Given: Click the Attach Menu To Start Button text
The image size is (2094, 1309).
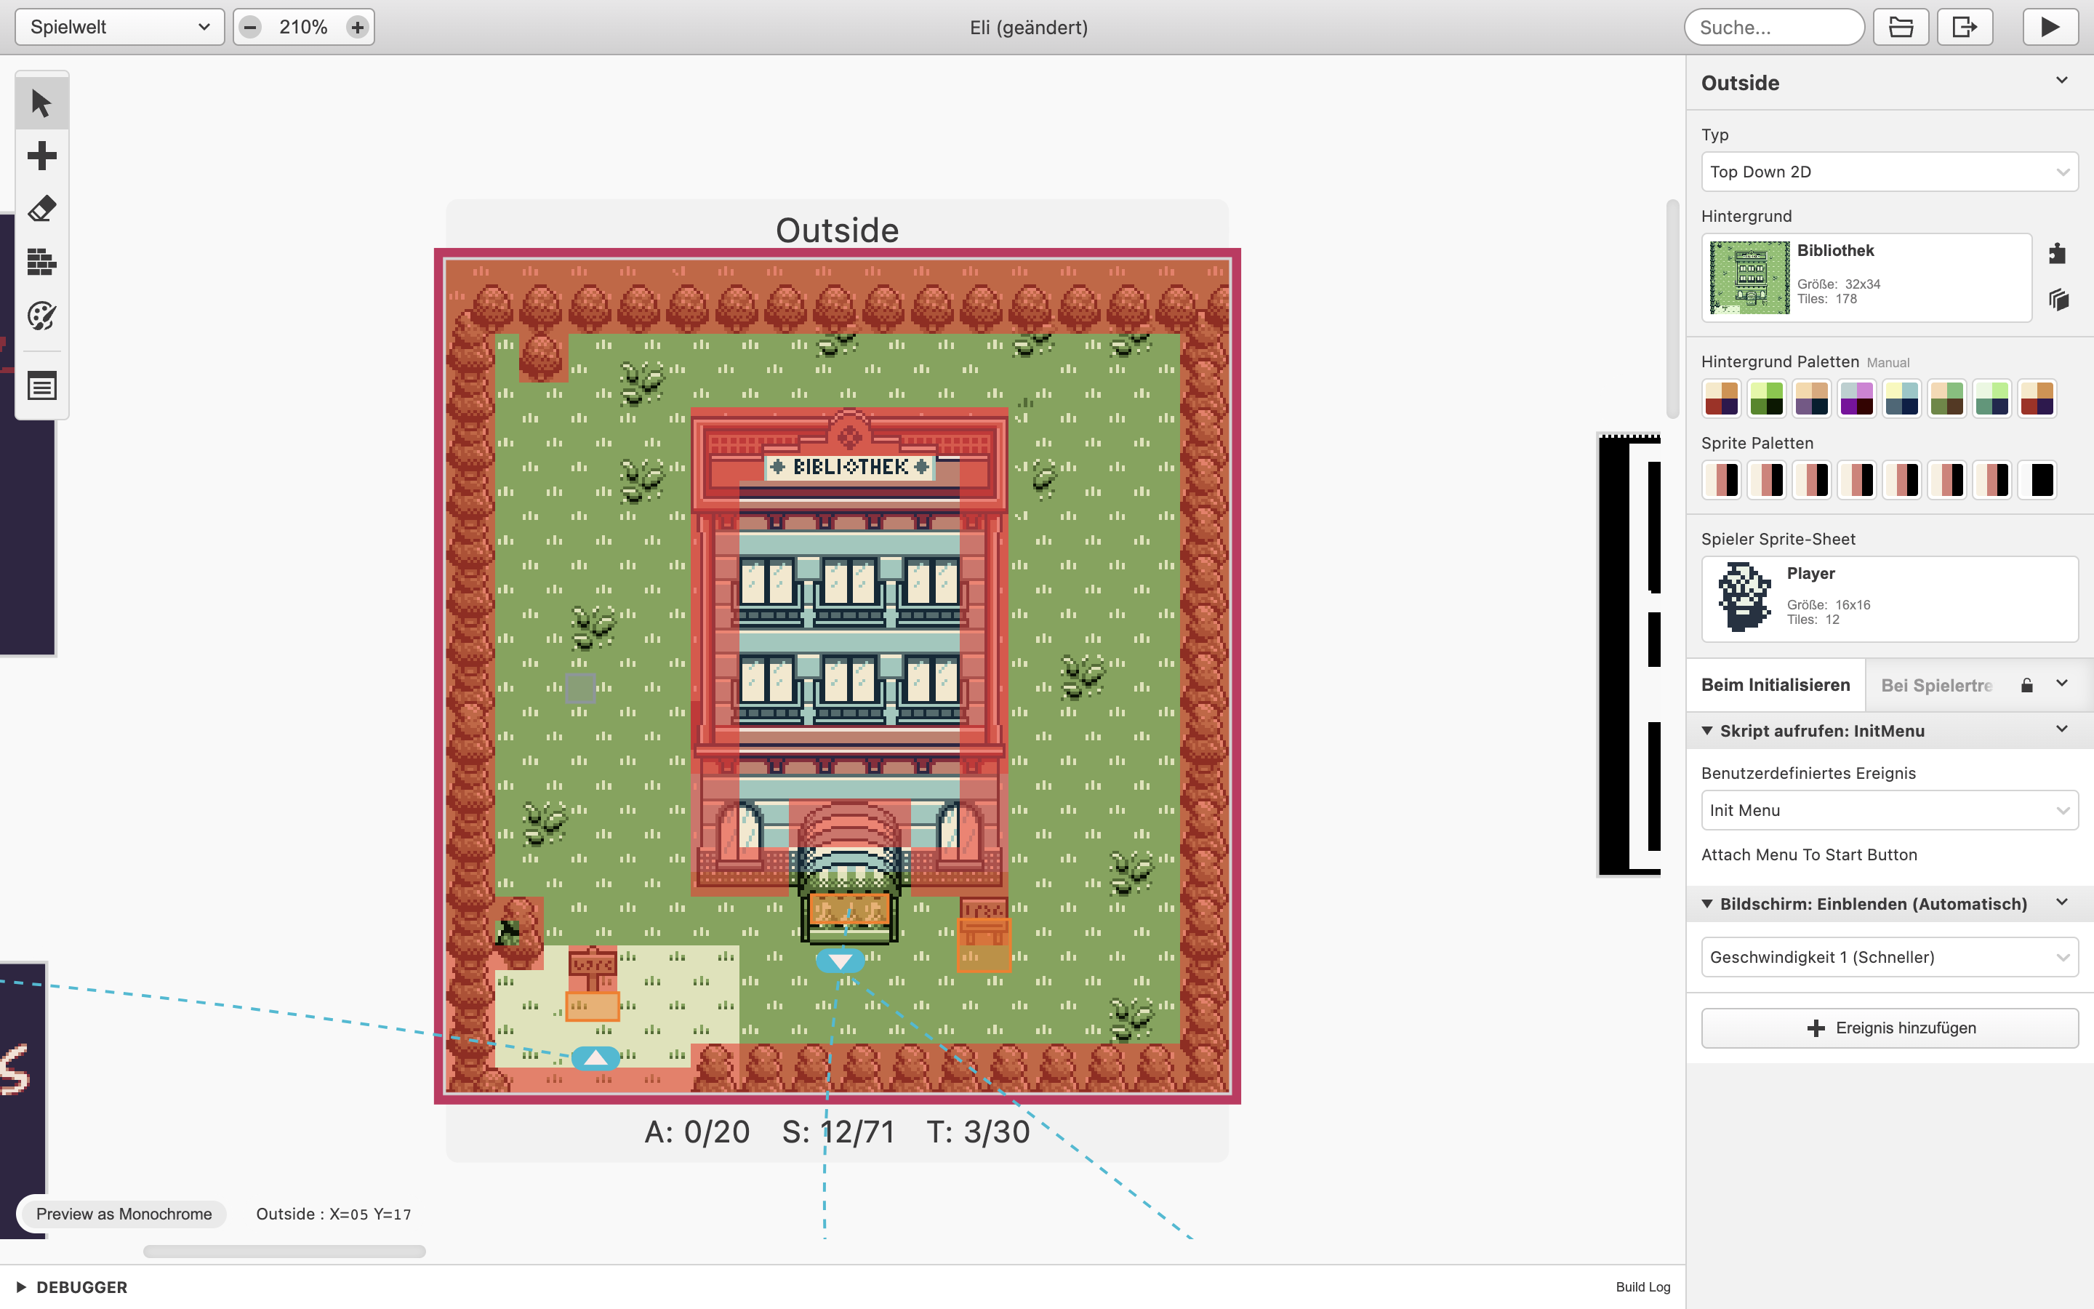Looking at the screenshot, I should [1808, 854].
